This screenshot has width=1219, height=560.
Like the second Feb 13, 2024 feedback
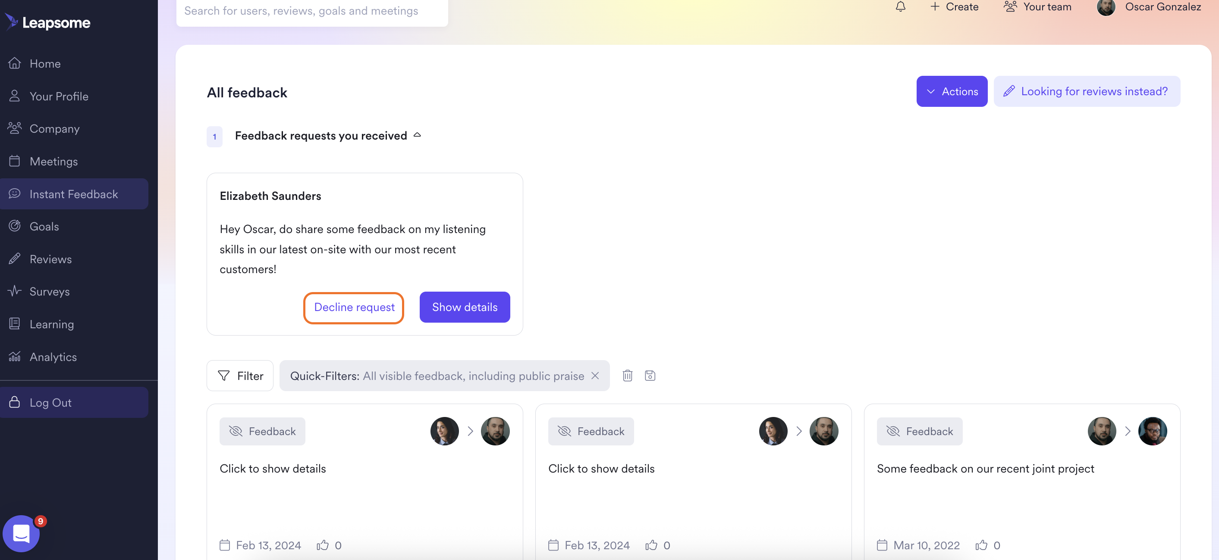pyautogui.click(x=651, y=545)
